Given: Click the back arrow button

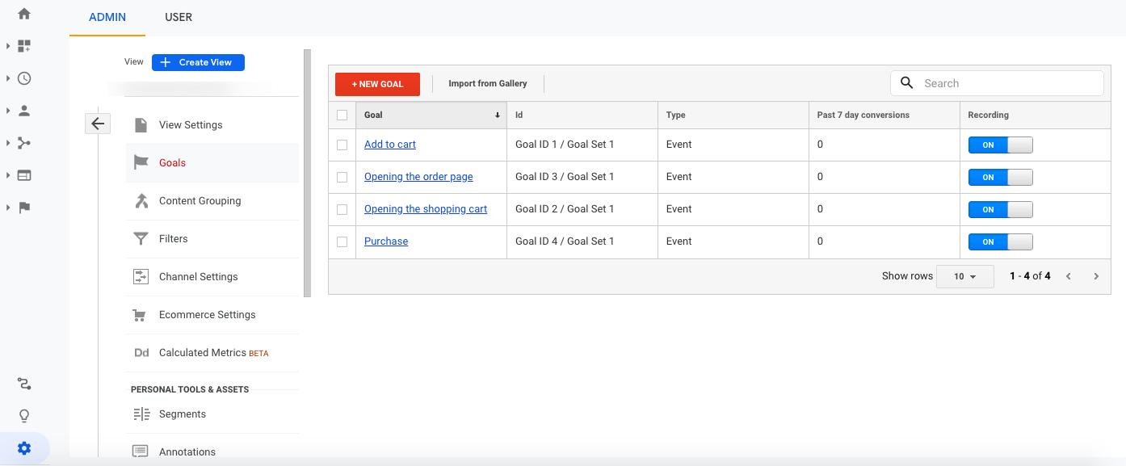Looking at the screenshot, I should pos(98,124).
